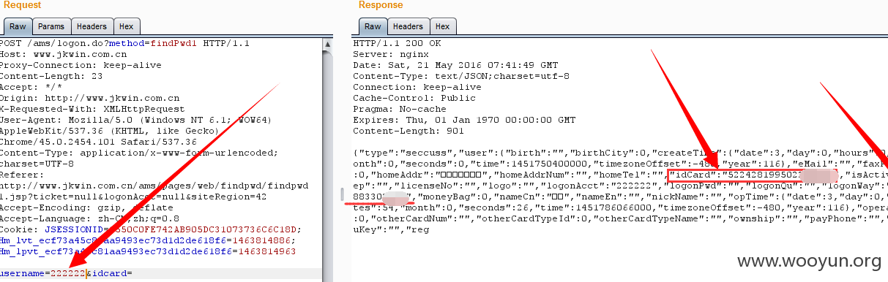Click the 'Content-Length: 23' request header
This screenshot has height=282, width=888.
tap(51, 76)
